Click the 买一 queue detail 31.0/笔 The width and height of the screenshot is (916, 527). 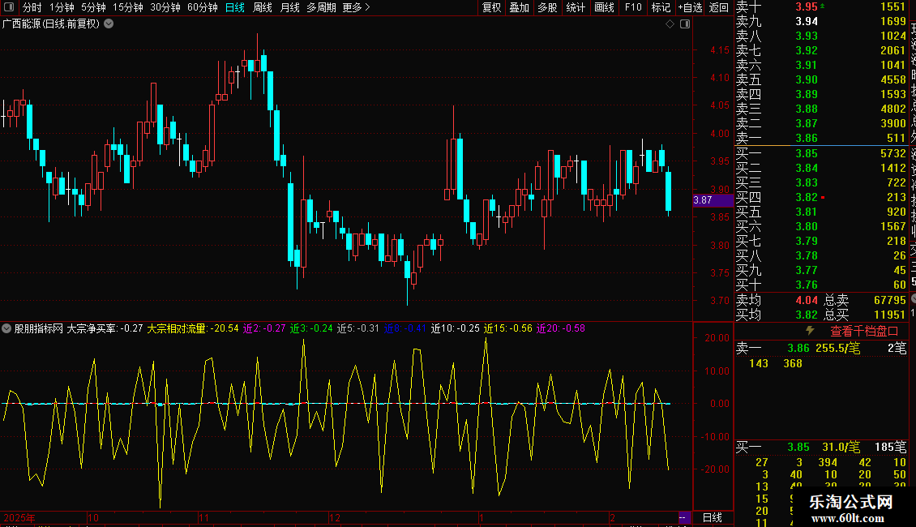point(841,448)
